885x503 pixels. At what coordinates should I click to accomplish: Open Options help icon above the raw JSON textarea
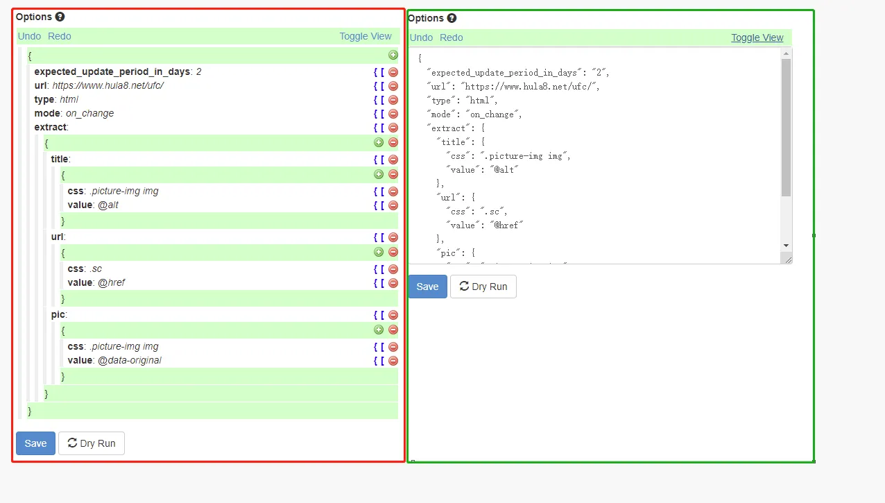[452, 18]
